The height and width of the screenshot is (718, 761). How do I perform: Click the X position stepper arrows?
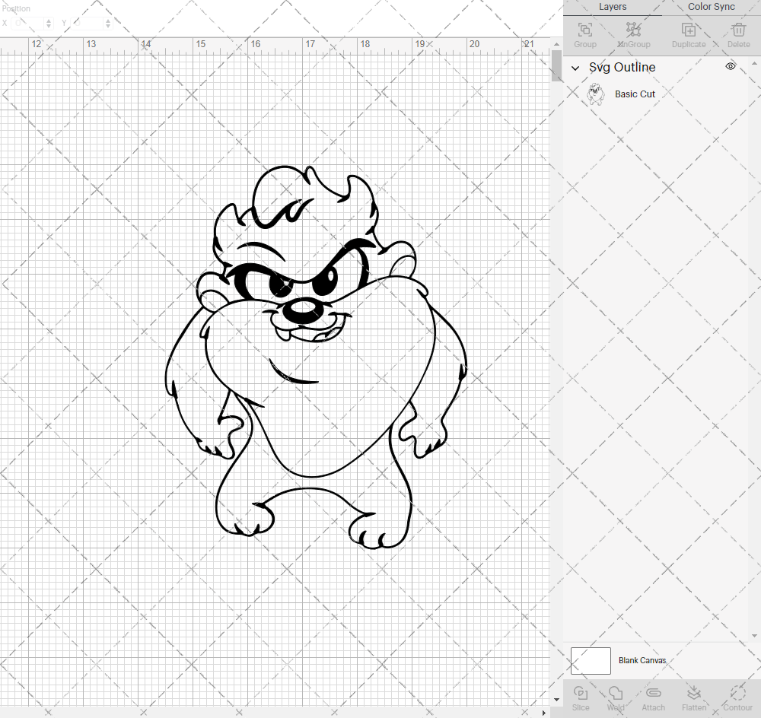[49, 24]
